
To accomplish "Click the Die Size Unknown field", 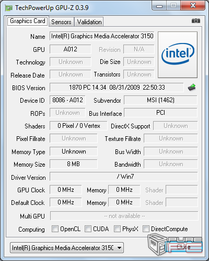I will pyautogui.click(x=139, y=62).
